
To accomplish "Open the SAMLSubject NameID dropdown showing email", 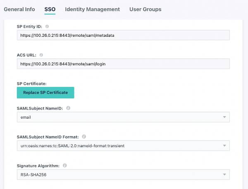I will [x=123, y=117].
